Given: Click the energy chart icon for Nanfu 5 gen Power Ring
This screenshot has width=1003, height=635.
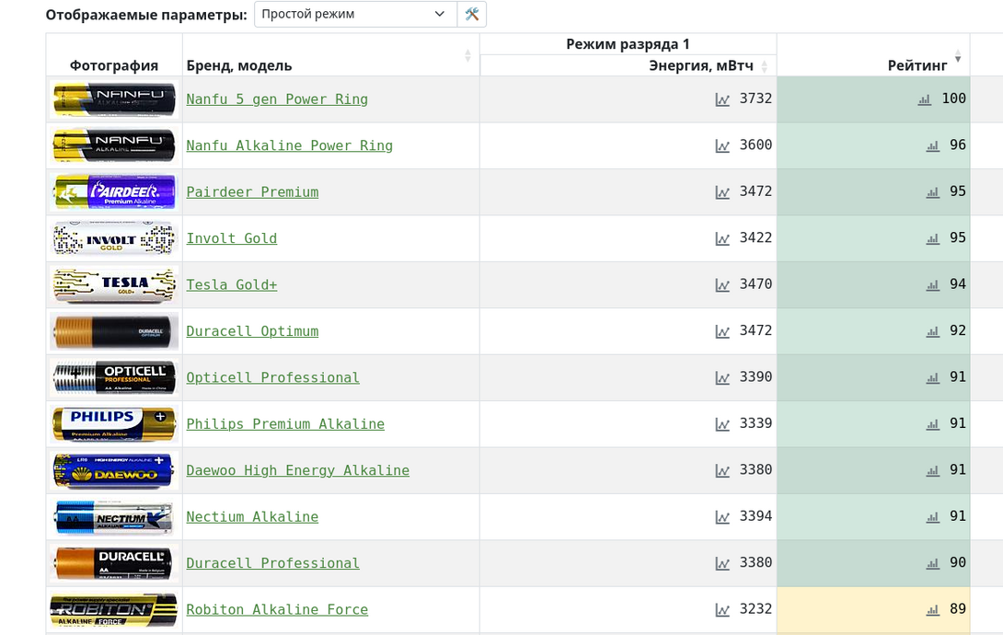Looking at the screenshot, I should pos(722,99).
